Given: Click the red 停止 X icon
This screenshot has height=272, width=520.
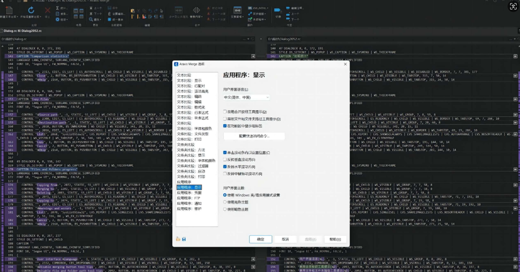Looking at the screenshot, I should tap(48, 10).
